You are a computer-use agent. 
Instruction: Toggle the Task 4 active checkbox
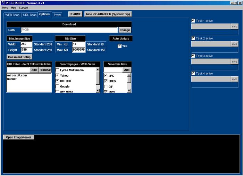pos(193,73)
